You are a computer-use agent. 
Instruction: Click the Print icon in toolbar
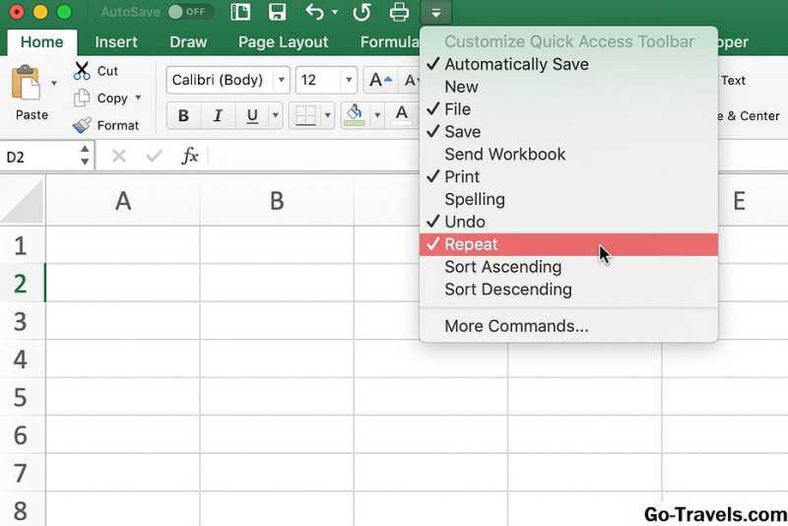399,12
